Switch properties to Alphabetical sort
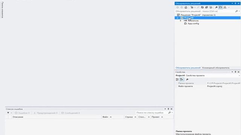Screen dimensions: 241x135 (182, 79)
